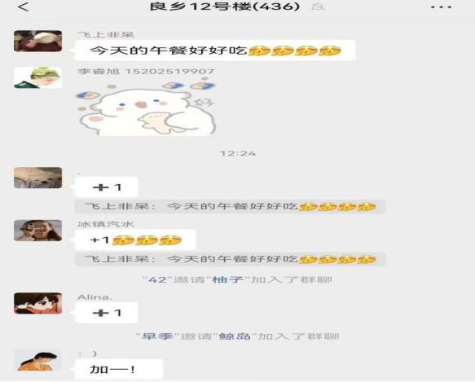Tap the 今天的午餐好好吃 message bubble
The height and width of the screenshot is (382, 475).
(215, 50)
